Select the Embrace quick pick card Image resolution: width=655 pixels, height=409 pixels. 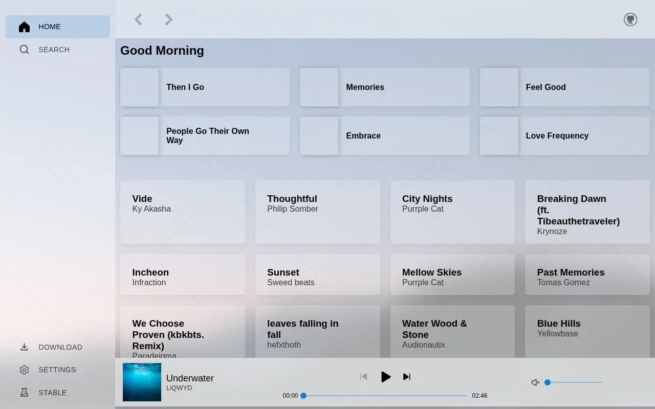(385, 135)
